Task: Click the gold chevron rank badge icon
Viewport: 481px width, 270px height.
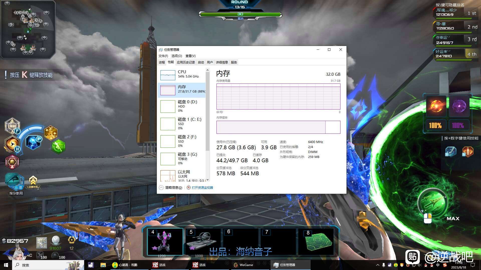Action: 33,182
